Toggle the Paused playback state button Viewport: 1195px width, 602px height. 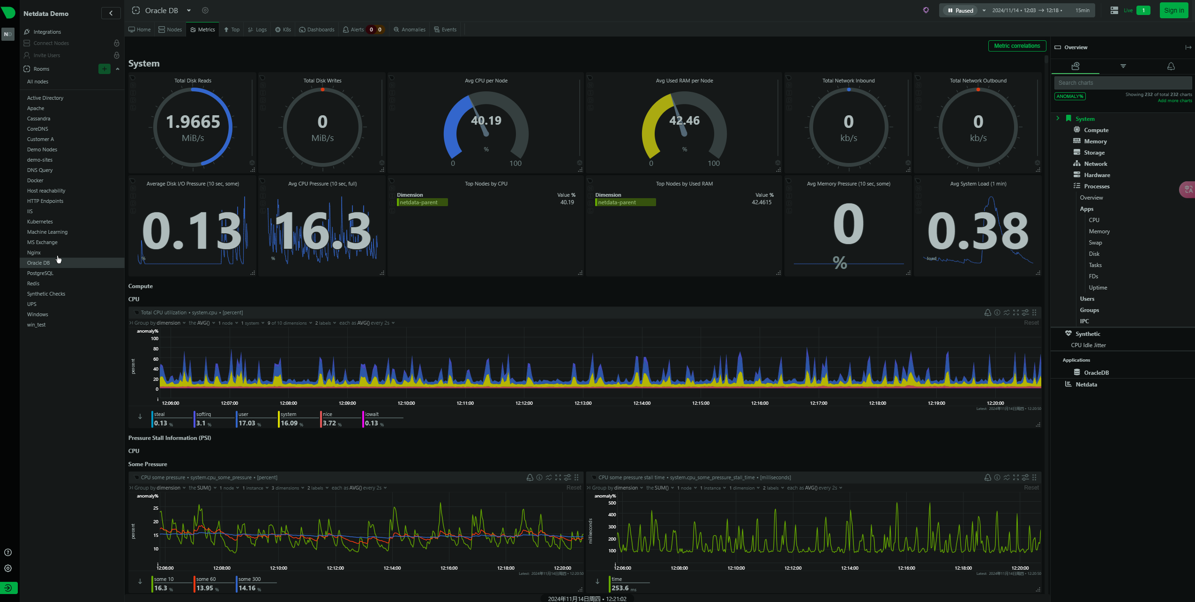click(x=960, y=10)
